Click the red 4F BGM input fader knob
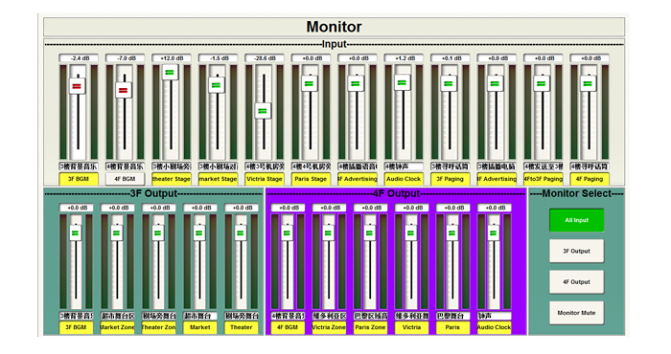Image resolution: width=671 pixels, height=354 pixels. [x=124, y=90]
